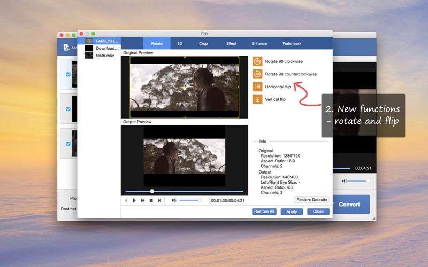The height and width of the screenshot is (267, 428).
Task: Click the Vertical flip icon
Action: click(257, 99)
